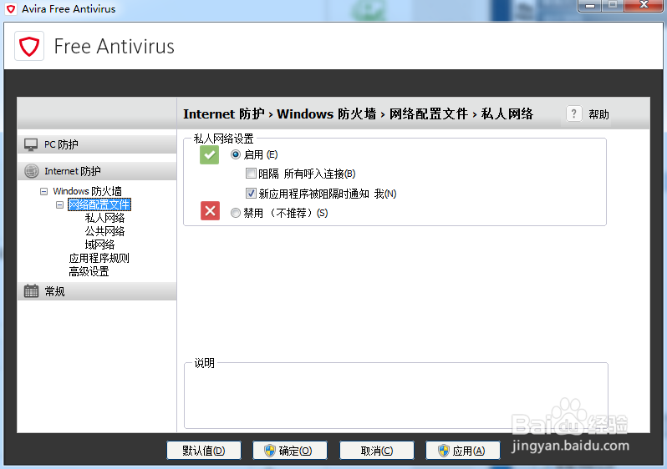667x469 pixels.
Task: Select 域网络 tree item
Action: [99, 245]
